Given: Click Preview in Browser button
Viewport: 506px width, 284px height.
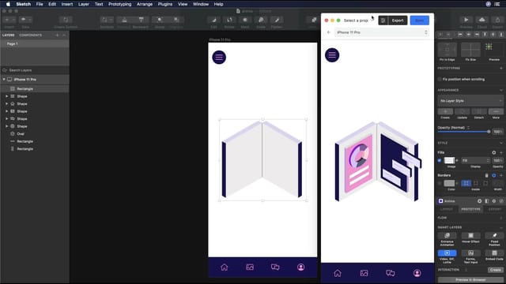Looking at the screenshot, I should [x=470, y=280].
